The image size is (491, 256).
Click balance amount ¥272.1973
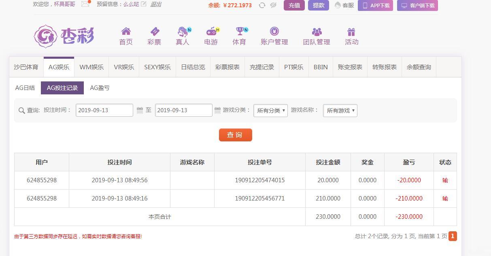238,5
